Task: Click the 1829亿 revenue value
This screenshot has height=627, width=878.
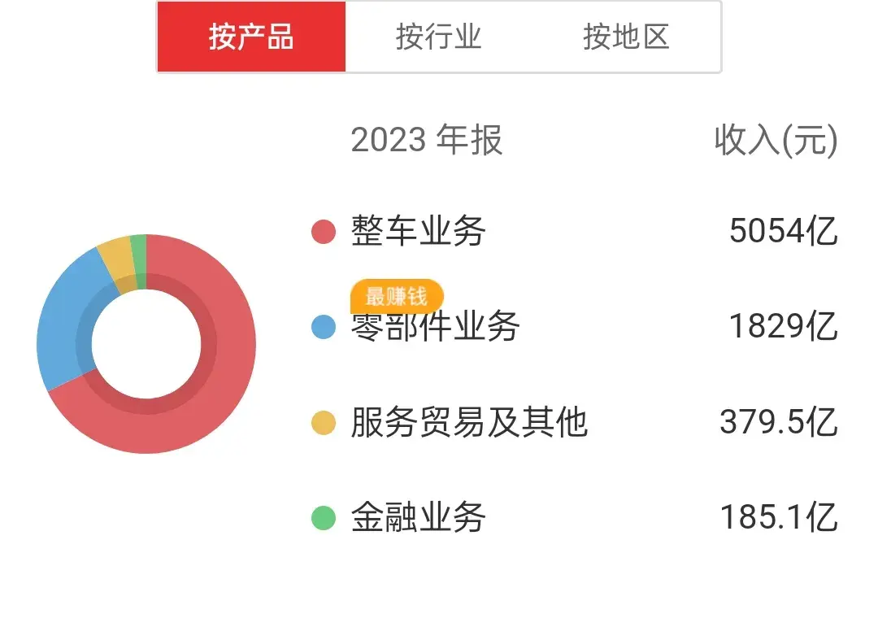Action: click(x=783, y=327)
